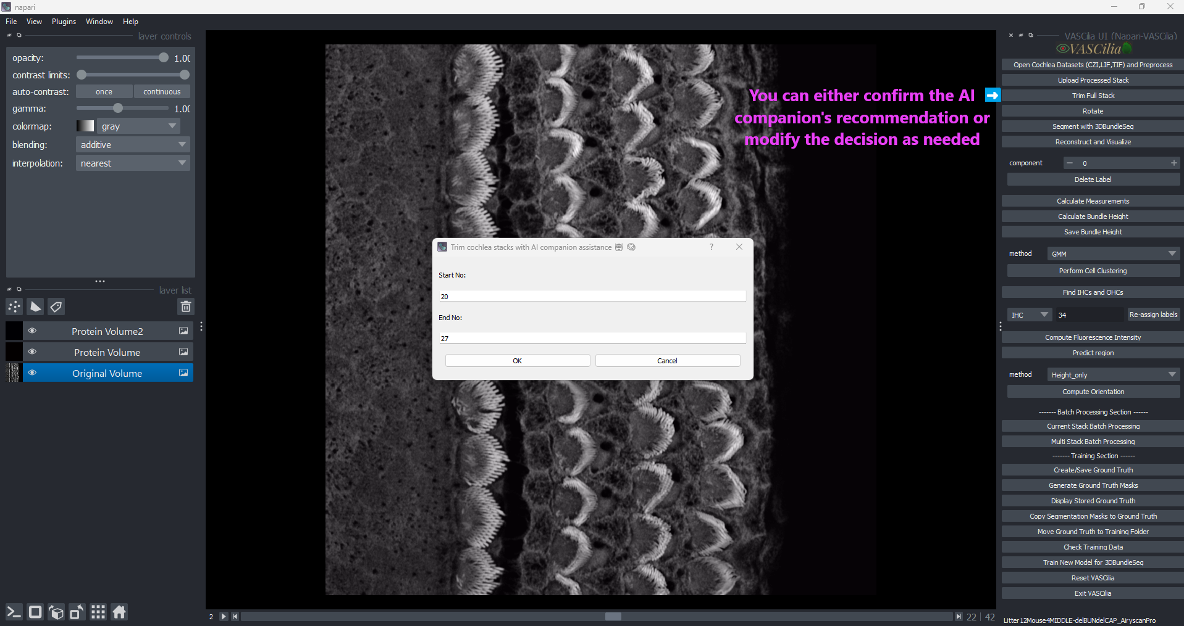
Task: Click the End No input field
Action: pyautogui.click(x=592, y=339)
